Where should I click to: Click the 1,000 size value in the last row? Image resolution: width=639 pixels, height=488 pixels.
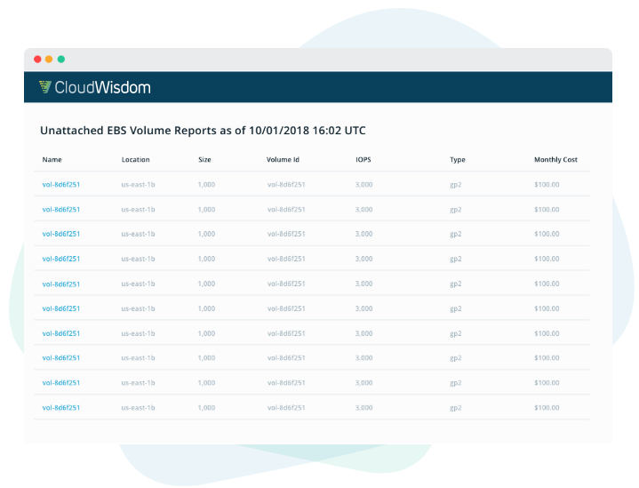tap(206, 408)
